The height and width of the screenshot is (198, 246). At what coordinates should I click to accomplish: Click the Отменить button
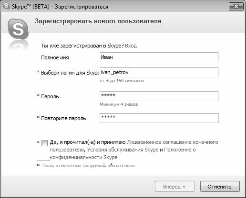click(220, 187)
